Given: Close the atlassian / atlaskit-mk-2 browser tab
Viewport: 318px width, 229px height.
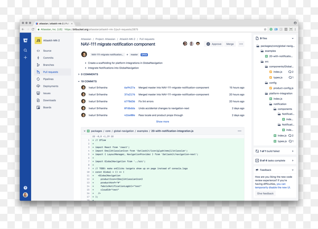Looking at the screenshot, I should click(x=72, y=24).
